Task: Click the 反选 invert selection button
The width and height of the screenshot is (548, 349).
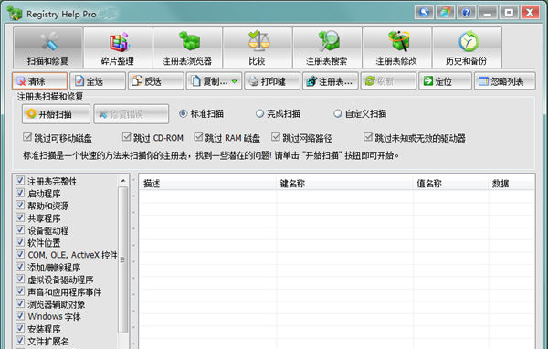Action: [x=156, y=81]
